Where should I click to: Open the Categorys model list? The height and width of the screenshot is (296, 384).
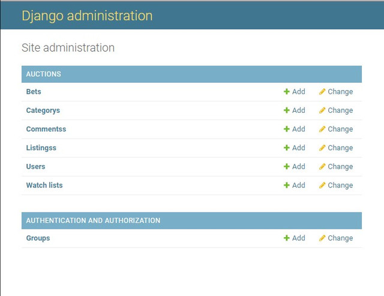coord(43,110)
